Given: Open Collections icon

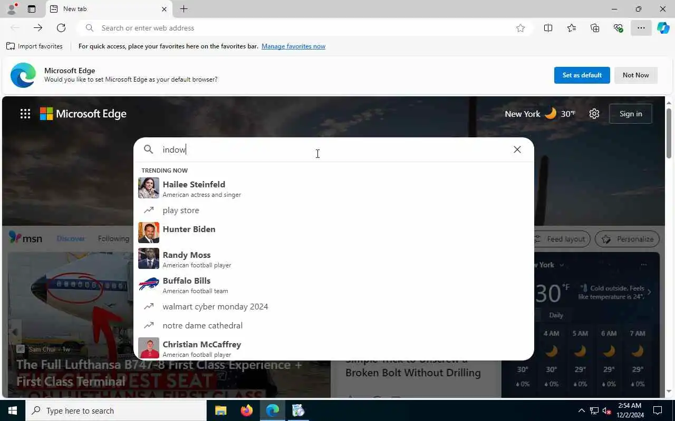Looking at the screenshot, I should tap(595, 28).
